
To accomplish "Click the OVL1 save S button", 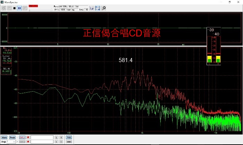I will pyautogui.click(x=61, y=137).
